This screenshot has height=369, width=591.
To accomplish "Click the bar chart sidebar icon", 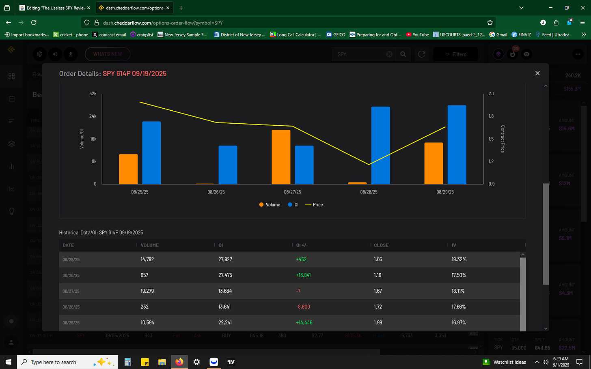I will pos(11,166).
